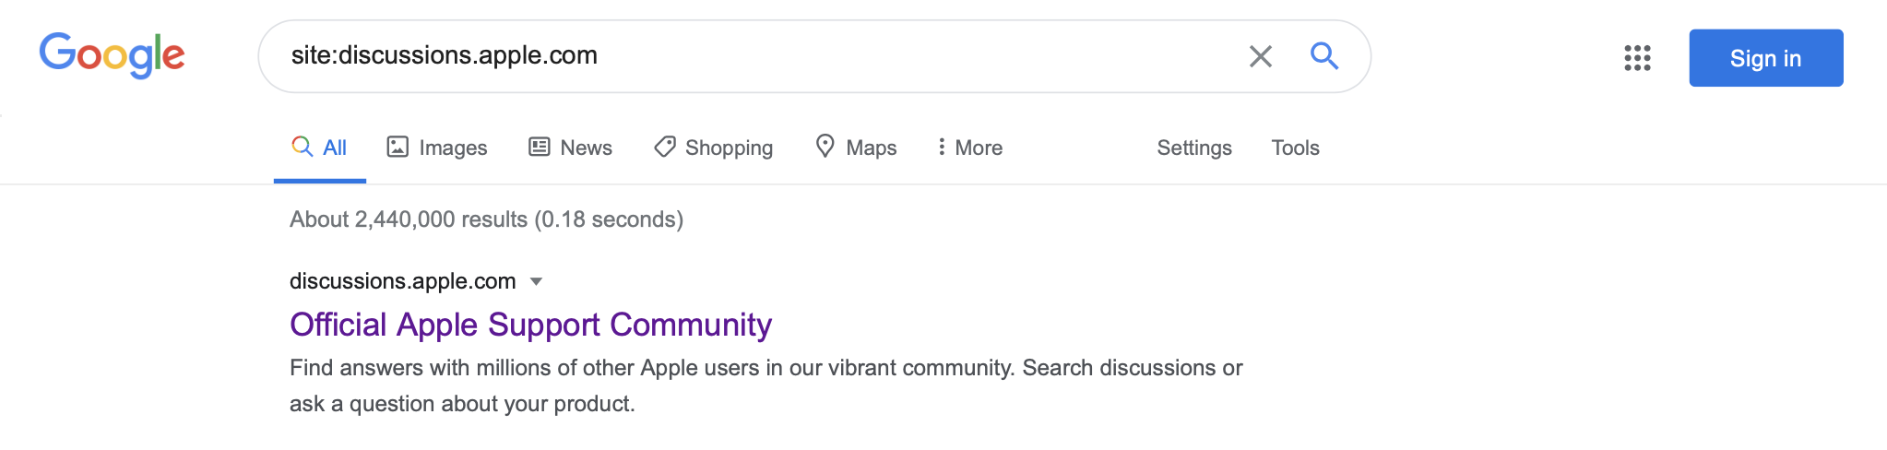Open the Google apps grid
The height and width of the screenshot is (450, 1887).
[1637, 58]
